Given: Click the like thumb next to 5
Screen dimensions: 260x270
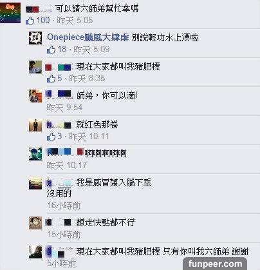Looking at the screenshot, I should [51, 79].
